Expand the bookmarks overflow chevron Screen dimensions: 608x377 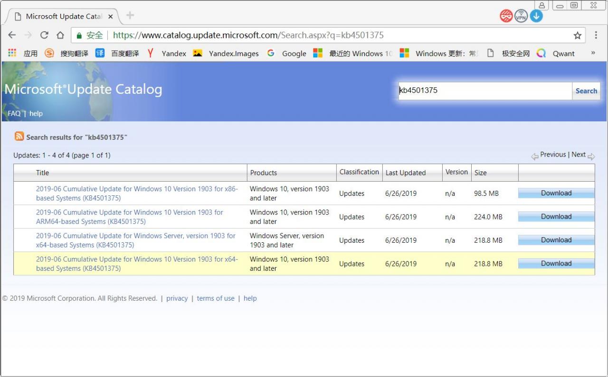[x=593, y=53]
